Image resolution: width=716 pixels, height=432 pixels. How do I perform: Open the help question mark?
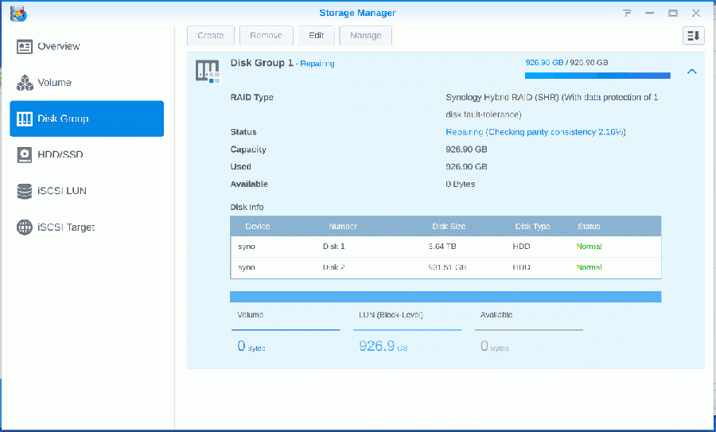point(627,13)
